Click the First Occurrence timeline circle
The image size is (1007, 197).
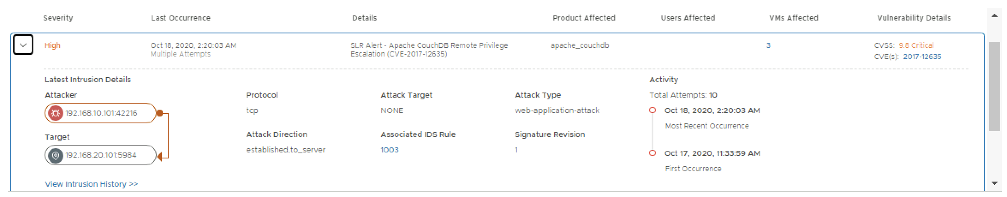pos(652,153)
